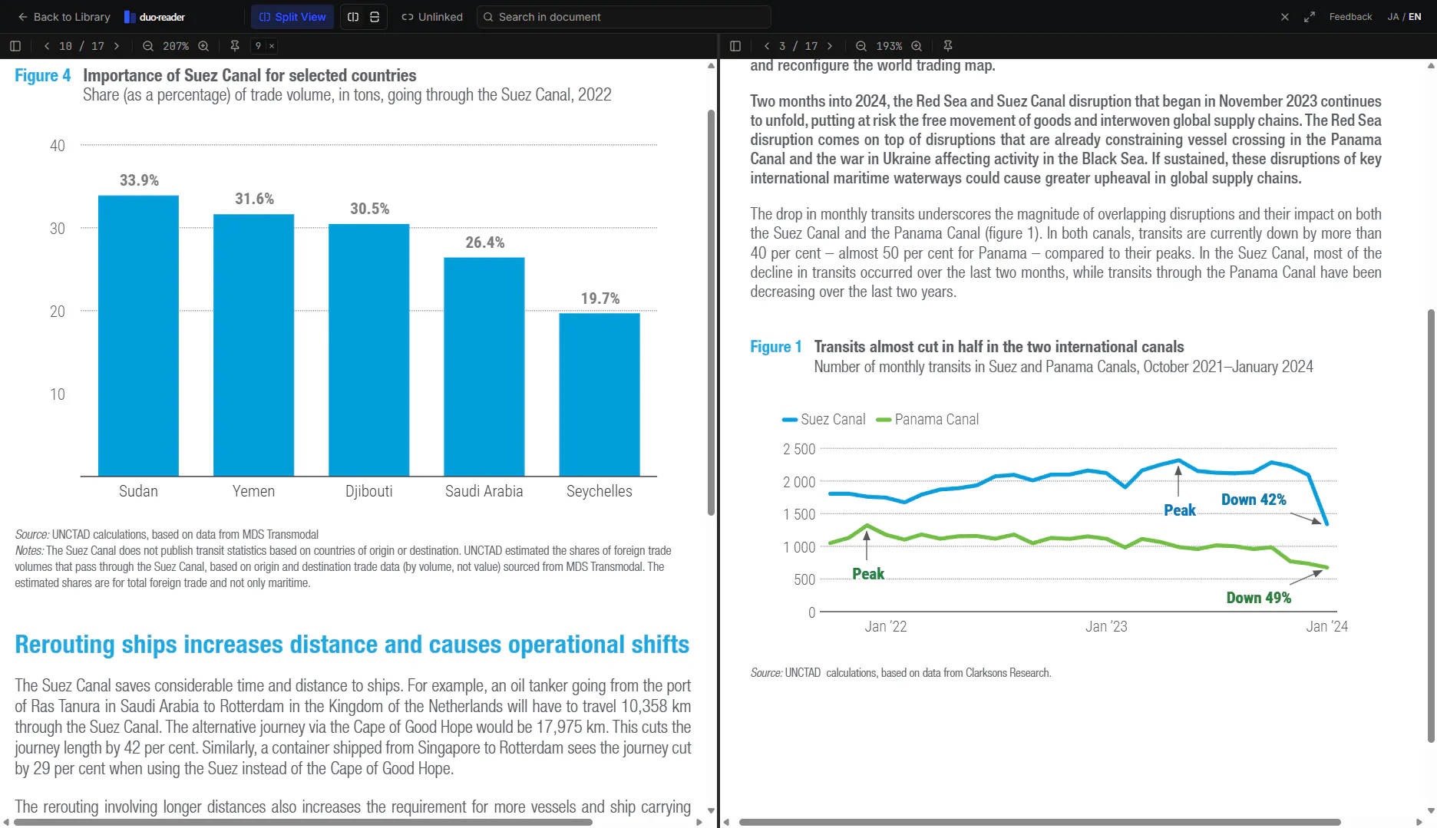This screenshot has width=1437, height=828.
Task: Click the 'Djibouti' axis label
Action: 369,491
